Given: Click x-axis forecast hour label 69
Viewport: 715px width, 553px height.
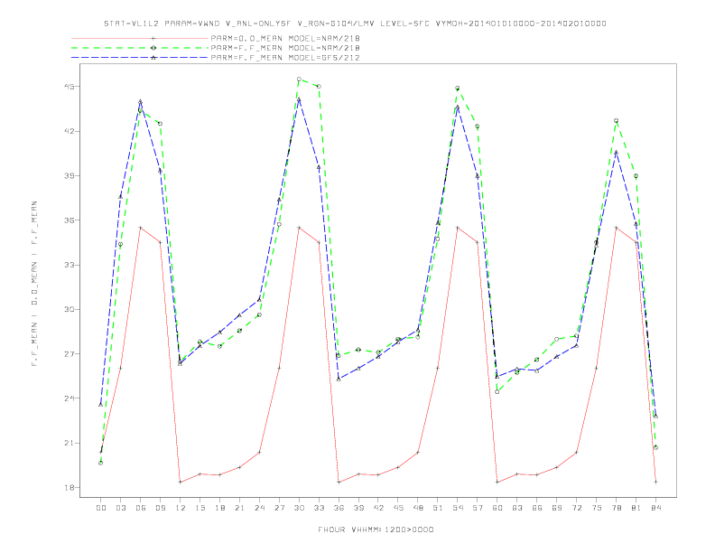Looking at the screenshot, I should coord(557,508).
